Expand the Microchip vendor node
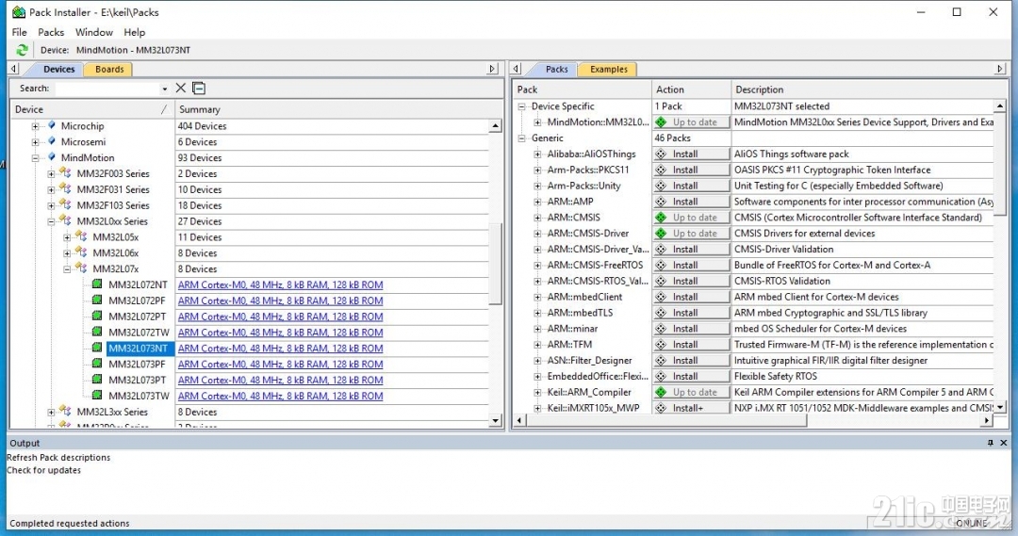 (36, 126)
